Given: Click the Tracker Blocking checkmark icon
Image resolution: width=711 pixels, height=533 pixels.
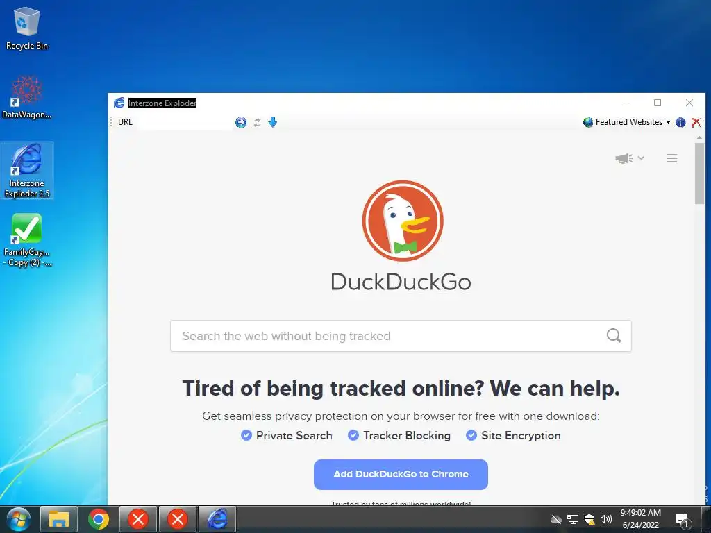Looking at the screenshot, I should 353,436.
